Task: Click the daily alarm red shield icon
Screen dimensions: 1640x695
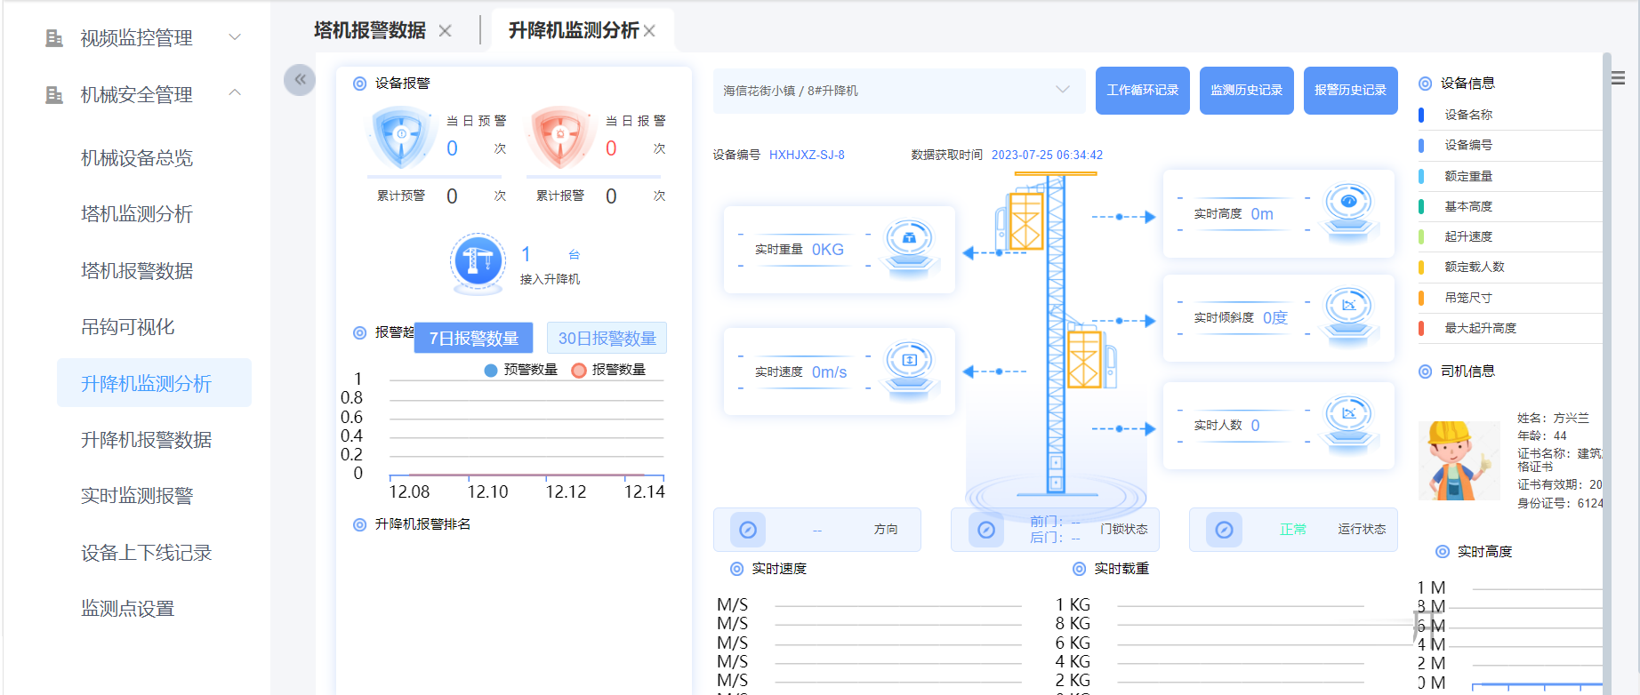Action: point(560,136)
